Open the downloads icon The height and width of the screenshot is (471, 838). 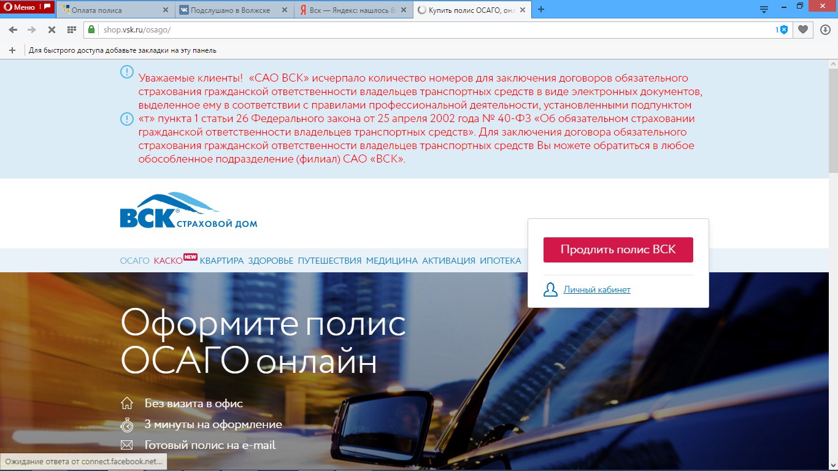pyautogui.click(x=826, y=29)
